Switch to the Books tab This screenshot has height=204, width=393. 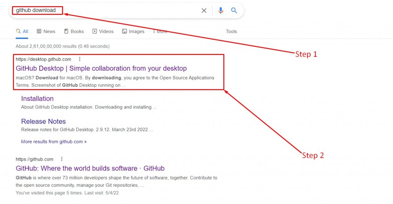pyautogui.click(x=74, y=31)
